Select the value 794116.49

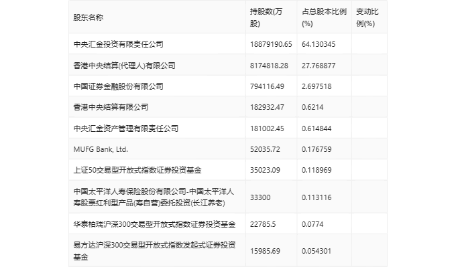point(267,86)
